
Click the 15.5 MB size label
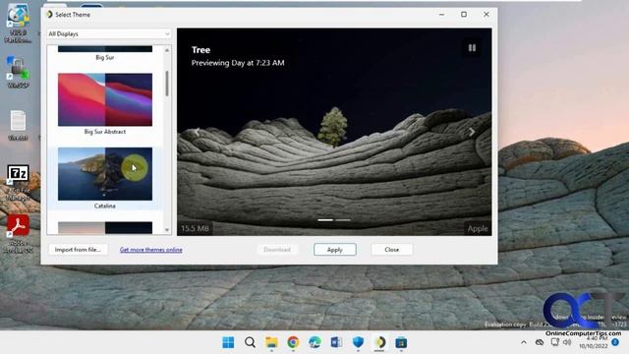pos(195,229)
